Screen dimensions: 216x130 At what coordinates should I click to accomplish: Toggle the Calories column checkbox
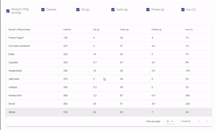[x=43, y=9]
